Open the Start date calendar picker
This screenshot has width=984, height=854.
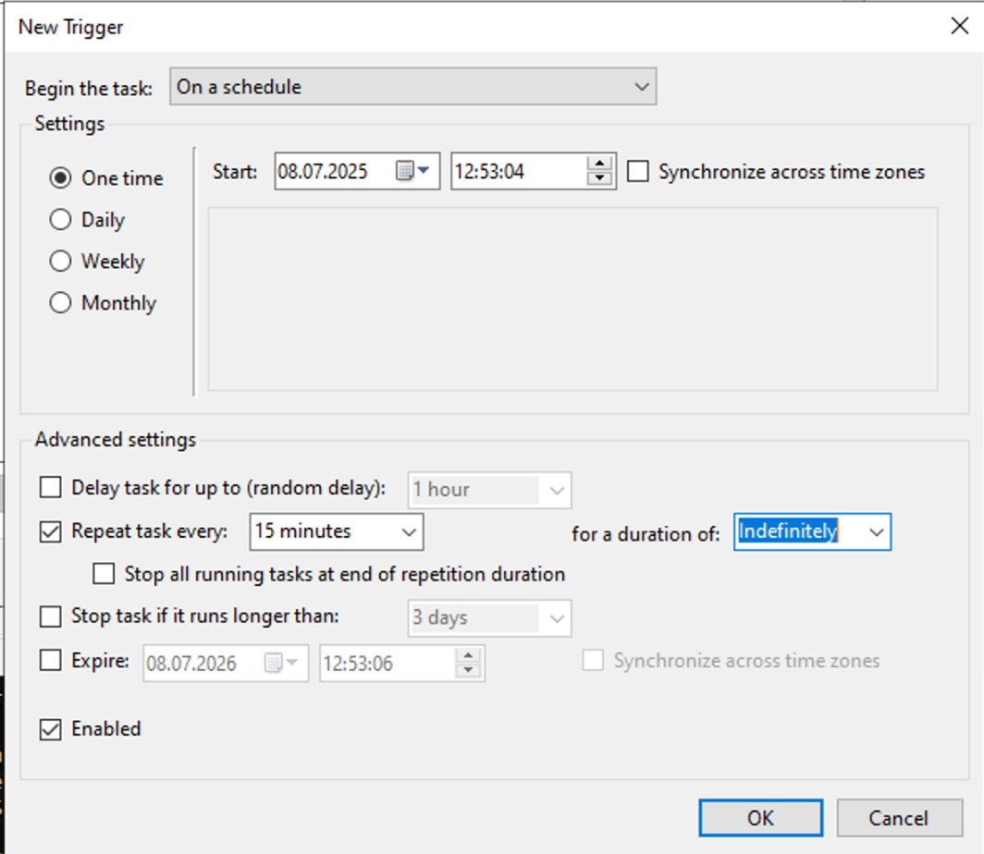(x=413, y=172)
